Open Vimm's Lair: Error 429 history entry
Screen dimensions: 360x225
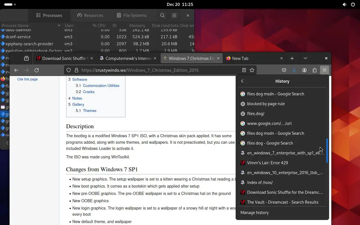pyautogui.click(x=282, y=163)
